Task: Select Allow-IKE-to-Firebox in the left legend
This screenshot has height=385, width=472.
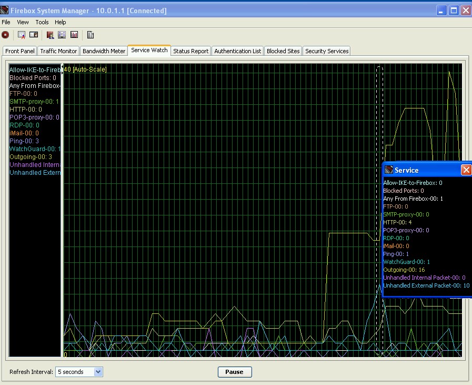Action: tap(35, 70)
